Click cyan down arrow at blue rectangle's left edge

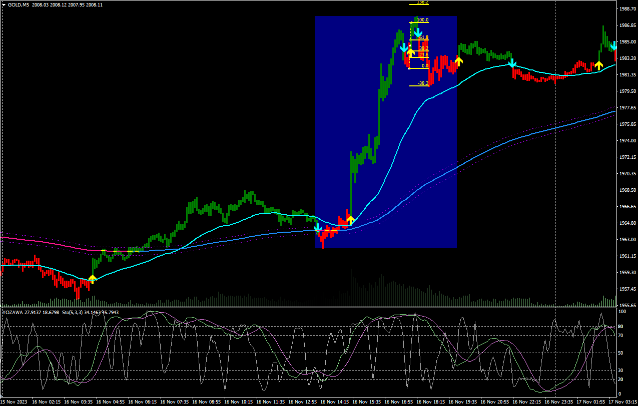pos(318,229)
